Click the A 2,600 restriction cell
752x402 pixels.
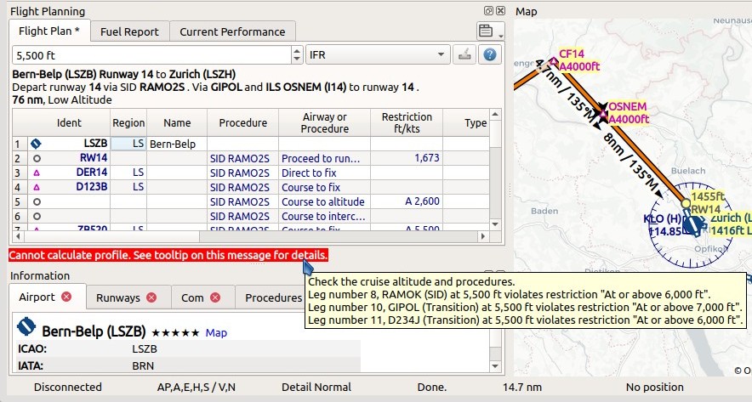tap(407, 201)
